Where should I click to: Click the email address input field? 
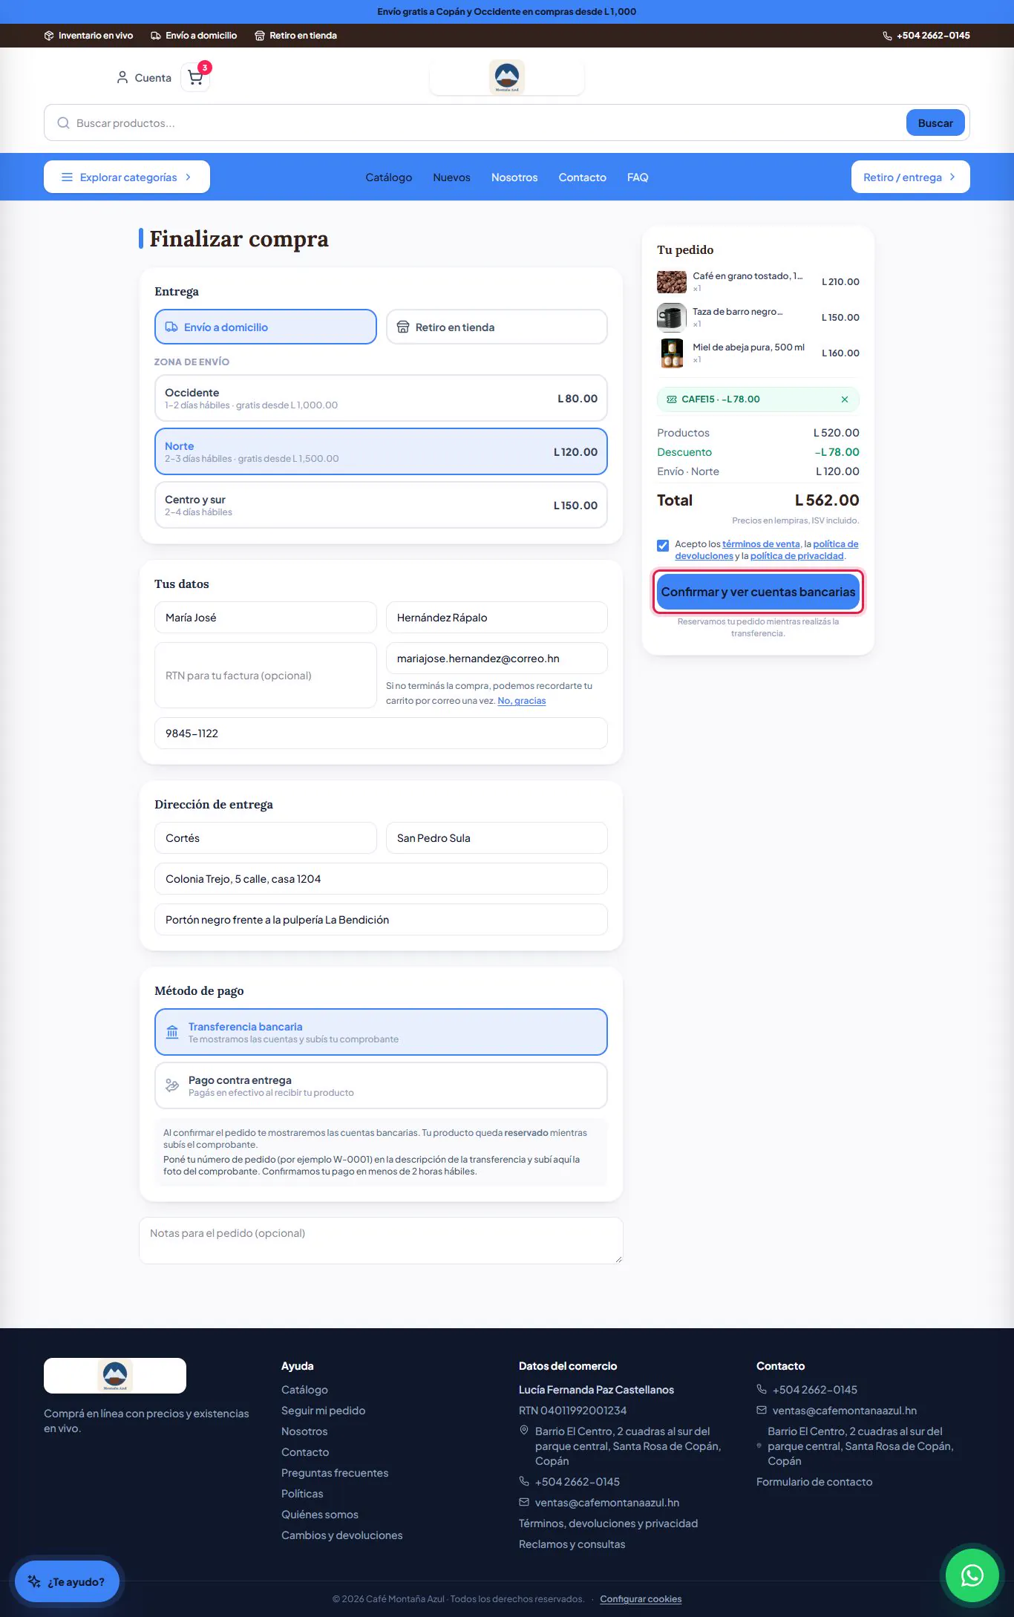pos(497,659)
